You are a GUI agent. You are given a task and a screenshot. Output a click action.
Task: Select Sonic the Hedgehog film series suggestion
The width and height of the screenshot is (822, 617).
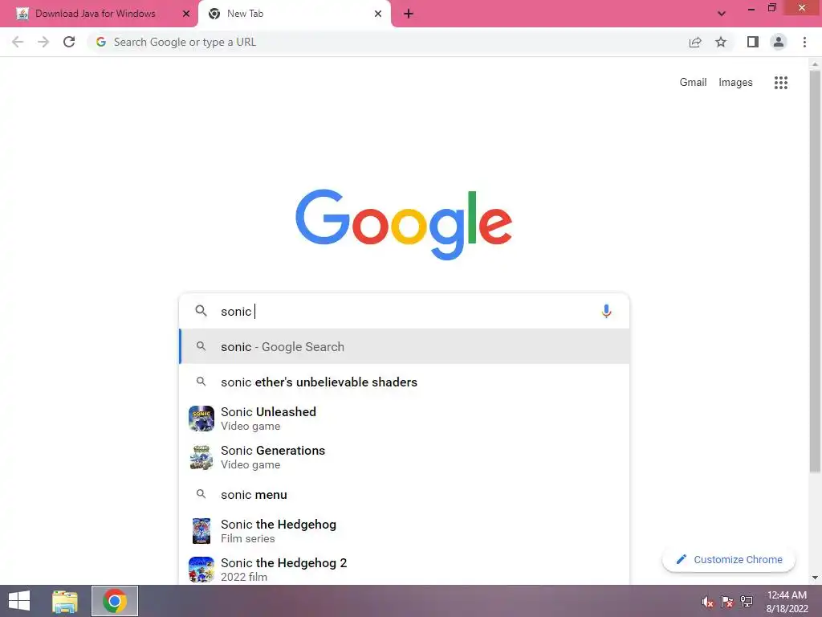coord(405,531)
